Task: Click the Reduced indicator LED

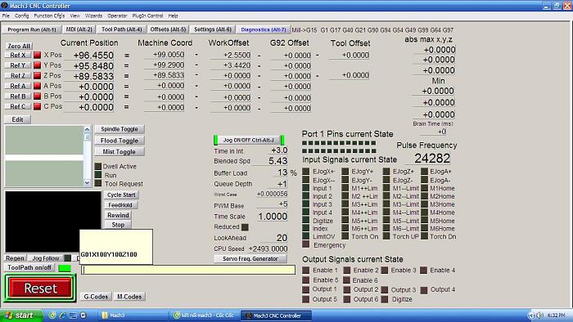Action: pos(246,227)
